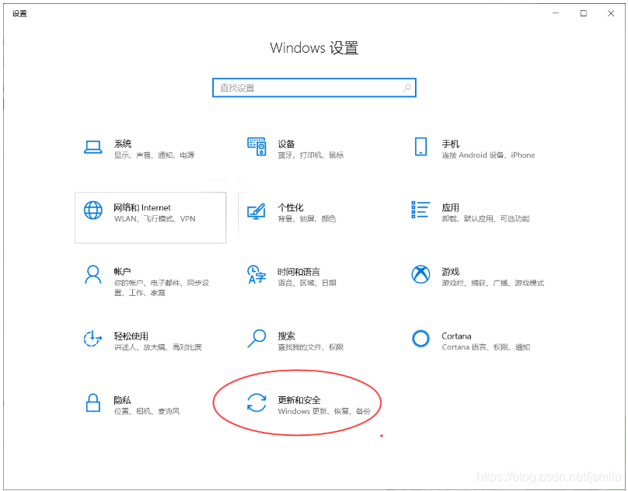The height and width of the screenshot is (491, 628).
Task: Click description 游戏栏、捕获、广播、游戏模式
Action: pyautogui.click(x=493, y=283)
